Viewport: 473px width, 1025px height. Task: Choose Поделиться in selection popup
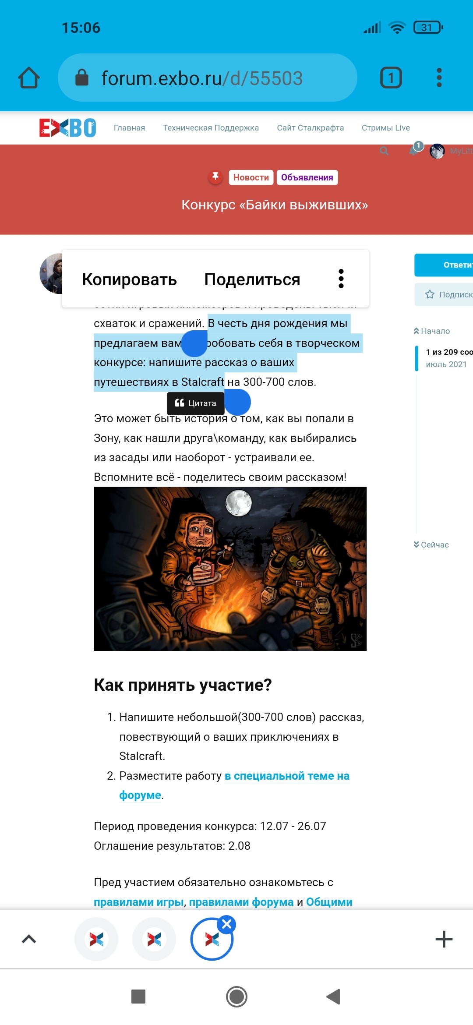pyautogui.click(x=252, y=279)
